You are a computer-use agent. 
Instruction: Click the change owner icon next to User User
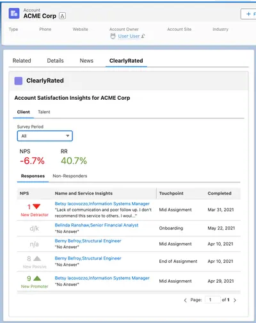(x=143, y=36)
